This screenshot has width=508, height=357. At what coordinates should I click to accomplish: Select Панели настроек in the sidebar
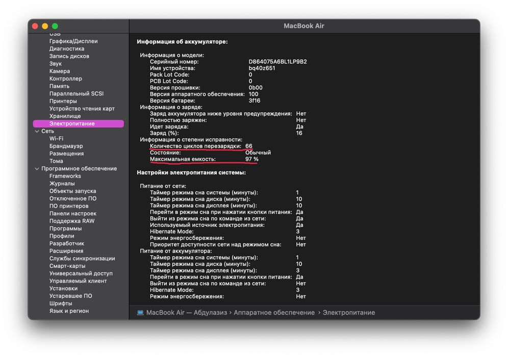tap(73, 214)
